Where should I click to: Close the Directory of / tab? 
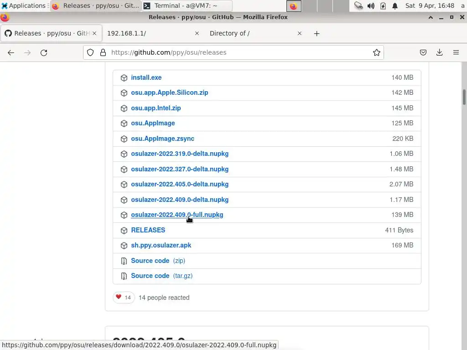pyautogui.click(x=300, y=33)
